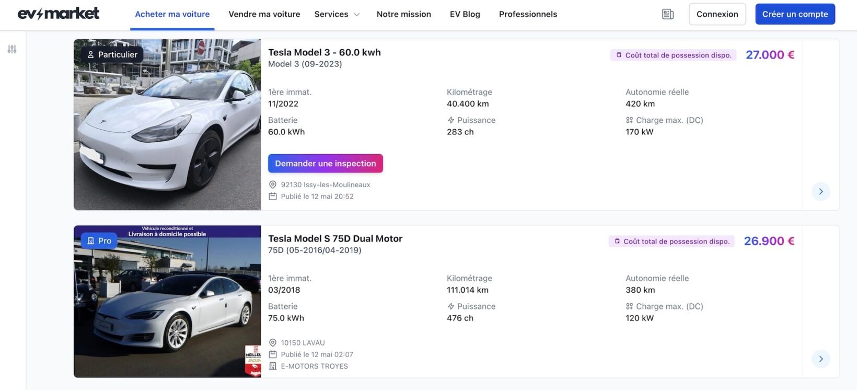
Task: Click the location pin beside Issy-les-Moulineaux
Action: tap(273, 185)
